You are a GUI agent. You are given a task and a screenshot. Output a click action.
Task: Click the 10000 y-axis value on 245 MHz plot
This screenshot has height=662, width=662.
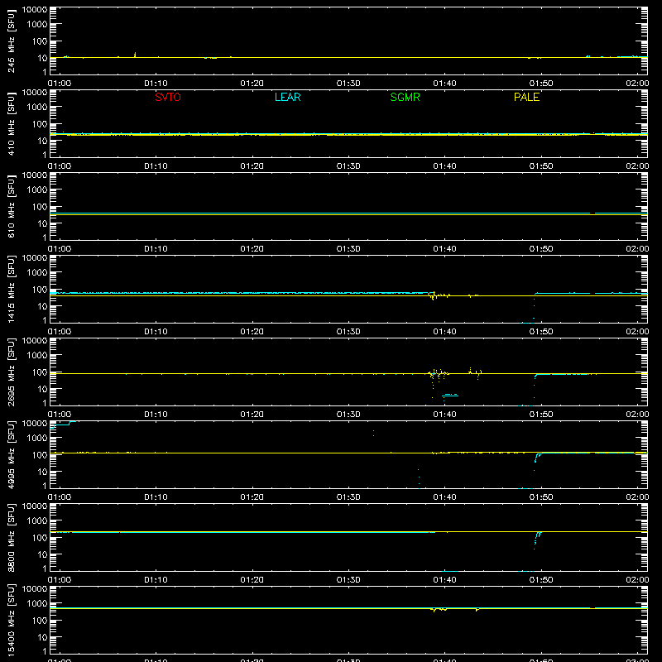pyautogui.click(x=35, y=10)
